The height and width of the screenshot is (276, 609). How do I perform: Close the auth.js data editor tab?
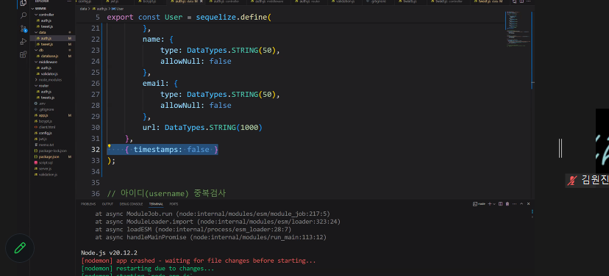(202, 1)
